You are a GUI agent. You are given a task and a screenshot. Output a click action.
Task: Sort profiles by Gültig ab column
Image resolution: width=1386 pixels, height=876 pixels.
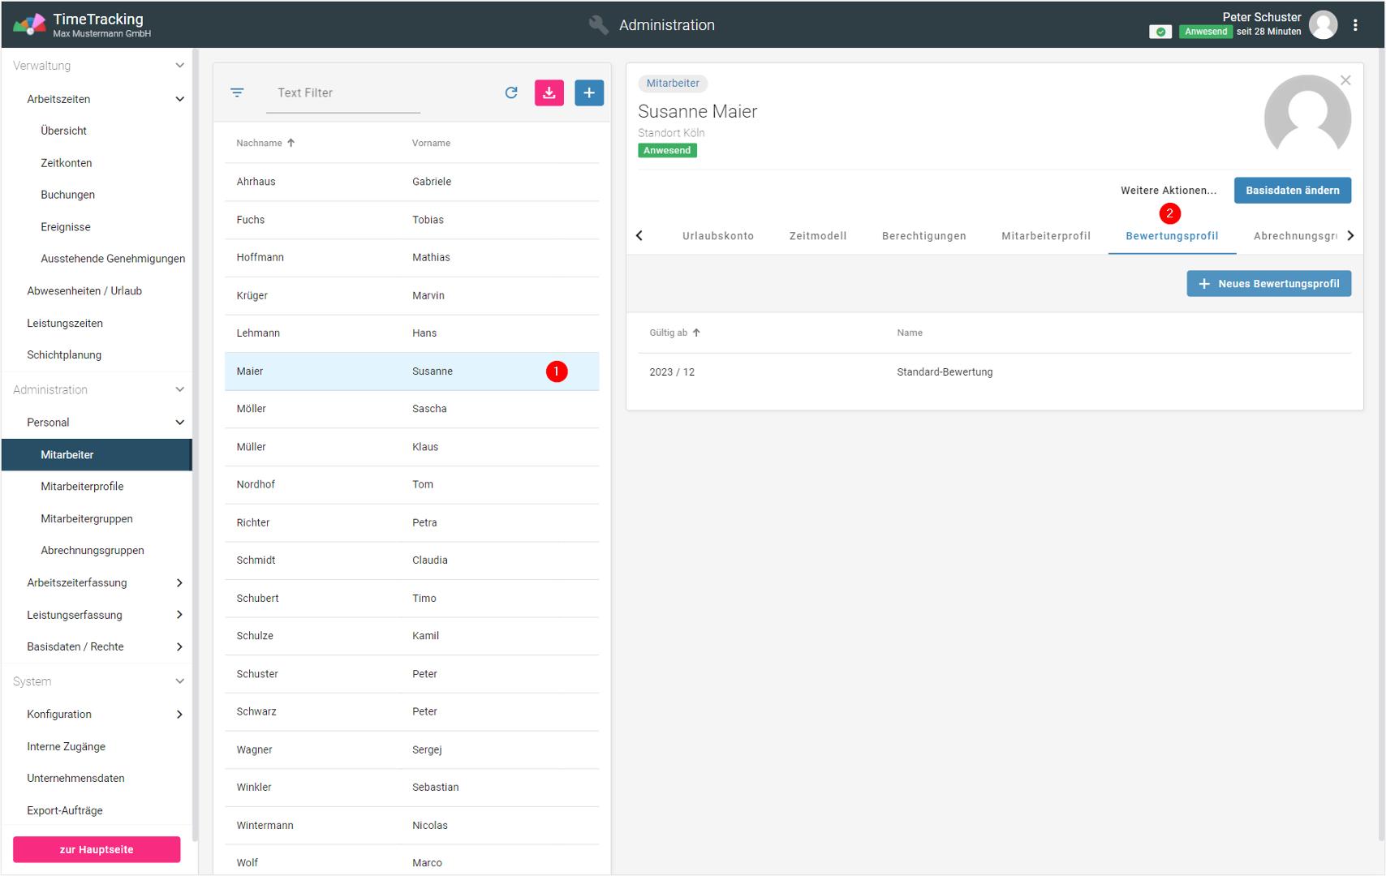click(669, 333)
